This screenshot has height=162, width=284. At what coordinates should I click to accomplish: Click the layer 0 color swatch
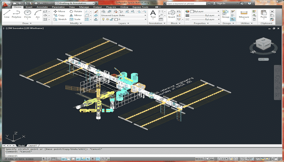[116, 19]
